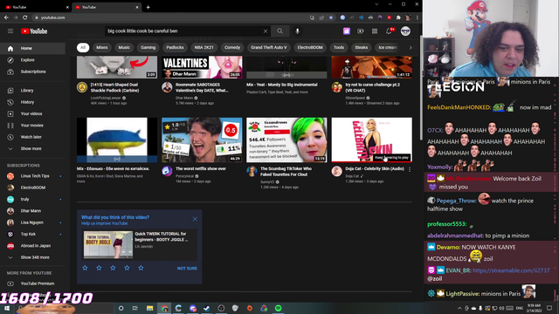Open the account avatar menu
559x314 pixels.
coord(405,31)
